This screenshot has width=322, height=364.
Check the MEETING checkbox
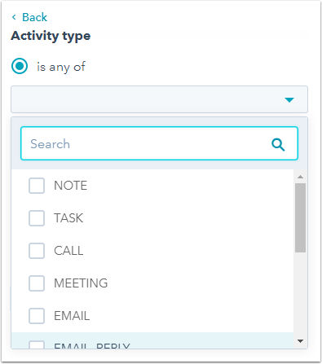coord(37,283)
